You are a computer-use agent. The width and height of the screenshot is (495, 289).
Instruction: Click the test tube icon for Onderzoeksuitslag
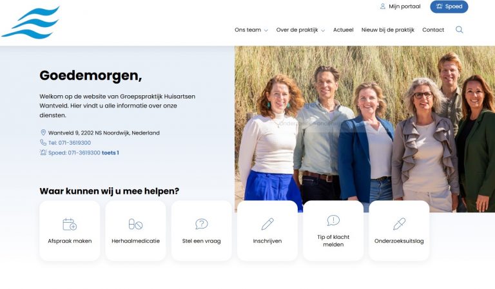pos(399,224)
